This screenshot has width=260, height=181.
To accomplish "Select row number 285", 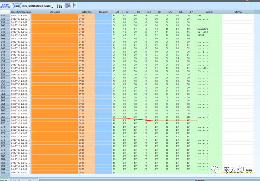I will coord(5,173).
